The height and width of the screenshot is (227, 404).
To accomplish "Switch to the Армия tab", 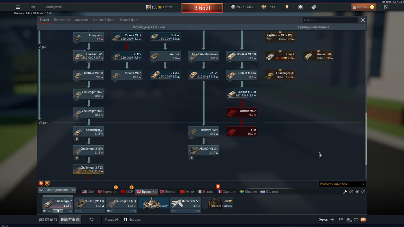I will (44, 20).
